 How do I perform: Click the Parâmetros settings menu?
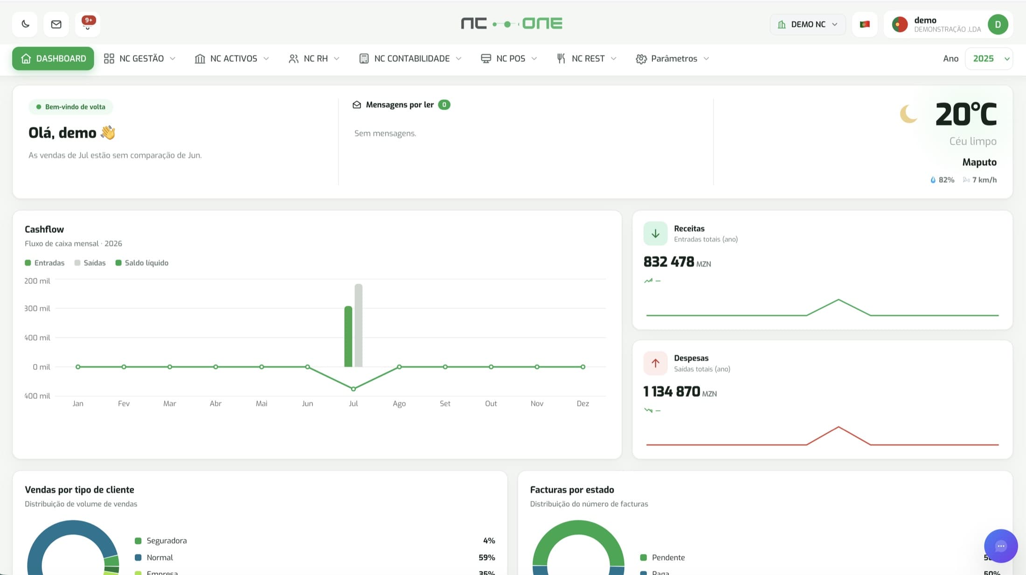click(672, 59)
